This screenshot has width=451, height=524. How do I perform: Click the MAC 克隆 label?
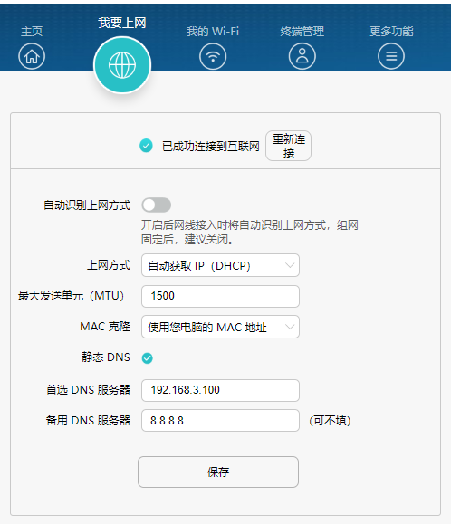point(105,327)
